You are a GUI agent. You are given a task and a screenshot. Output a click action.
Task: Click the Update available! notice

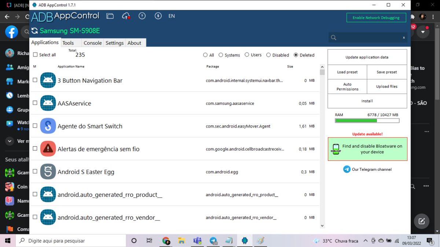click(367, 134)
